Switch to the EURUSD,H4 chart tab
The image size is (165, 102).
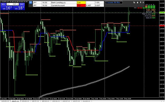25,101
